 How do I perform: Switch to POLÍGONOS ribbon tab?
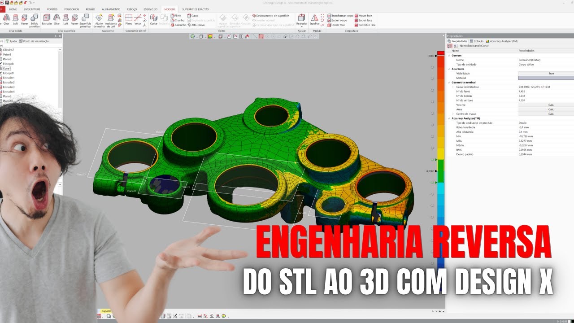coord(71,9)
